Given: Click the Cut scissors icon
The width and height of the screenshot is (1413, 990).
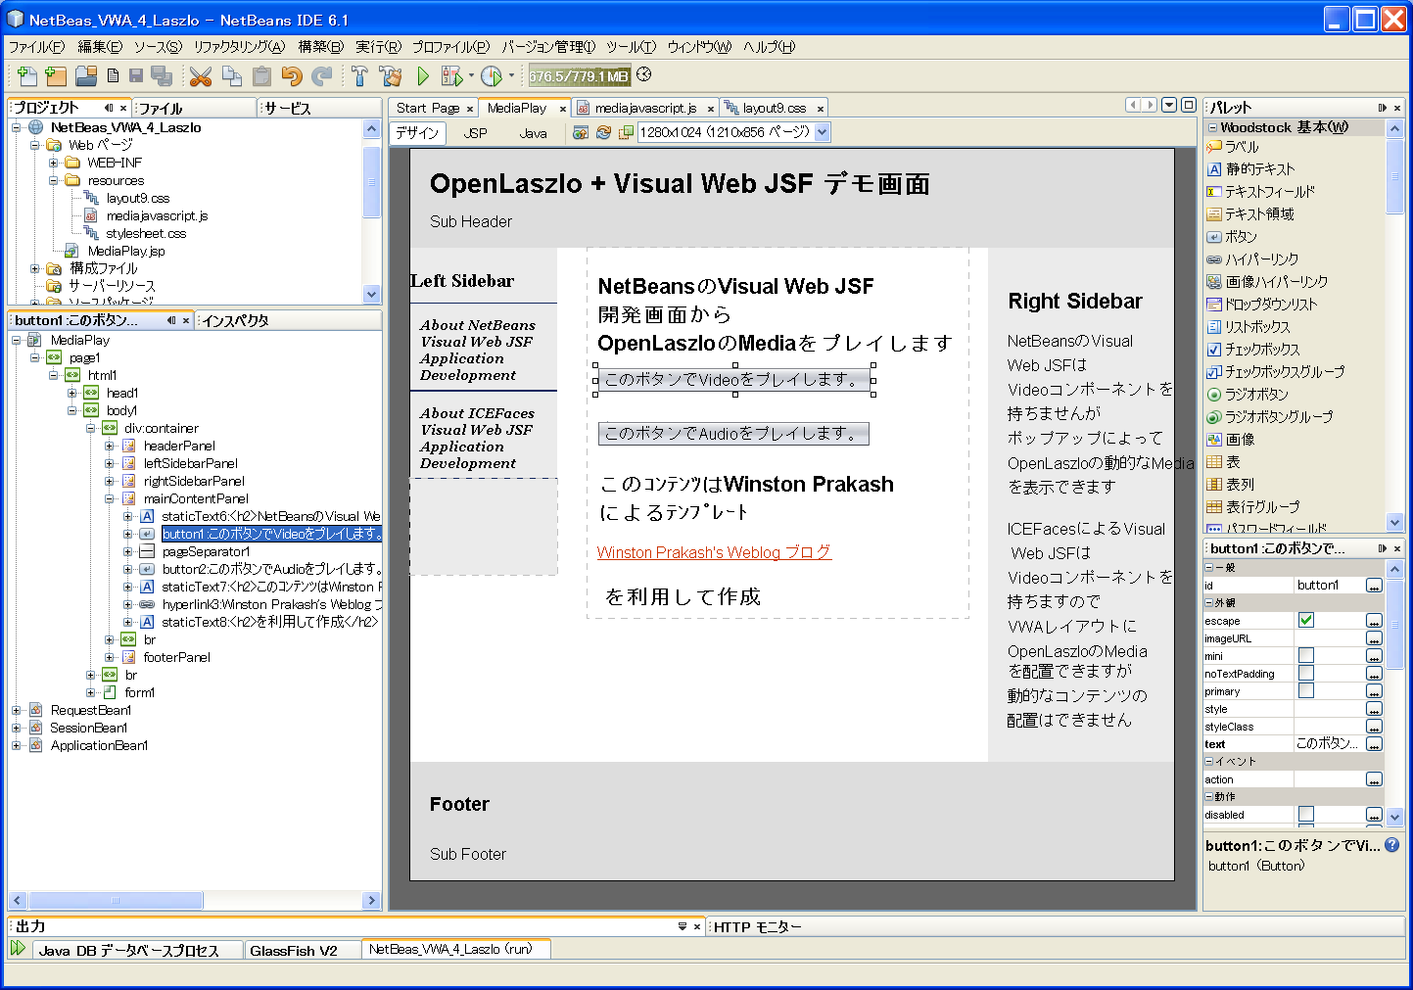Looking at the screenshot, I should click(201, 76).
